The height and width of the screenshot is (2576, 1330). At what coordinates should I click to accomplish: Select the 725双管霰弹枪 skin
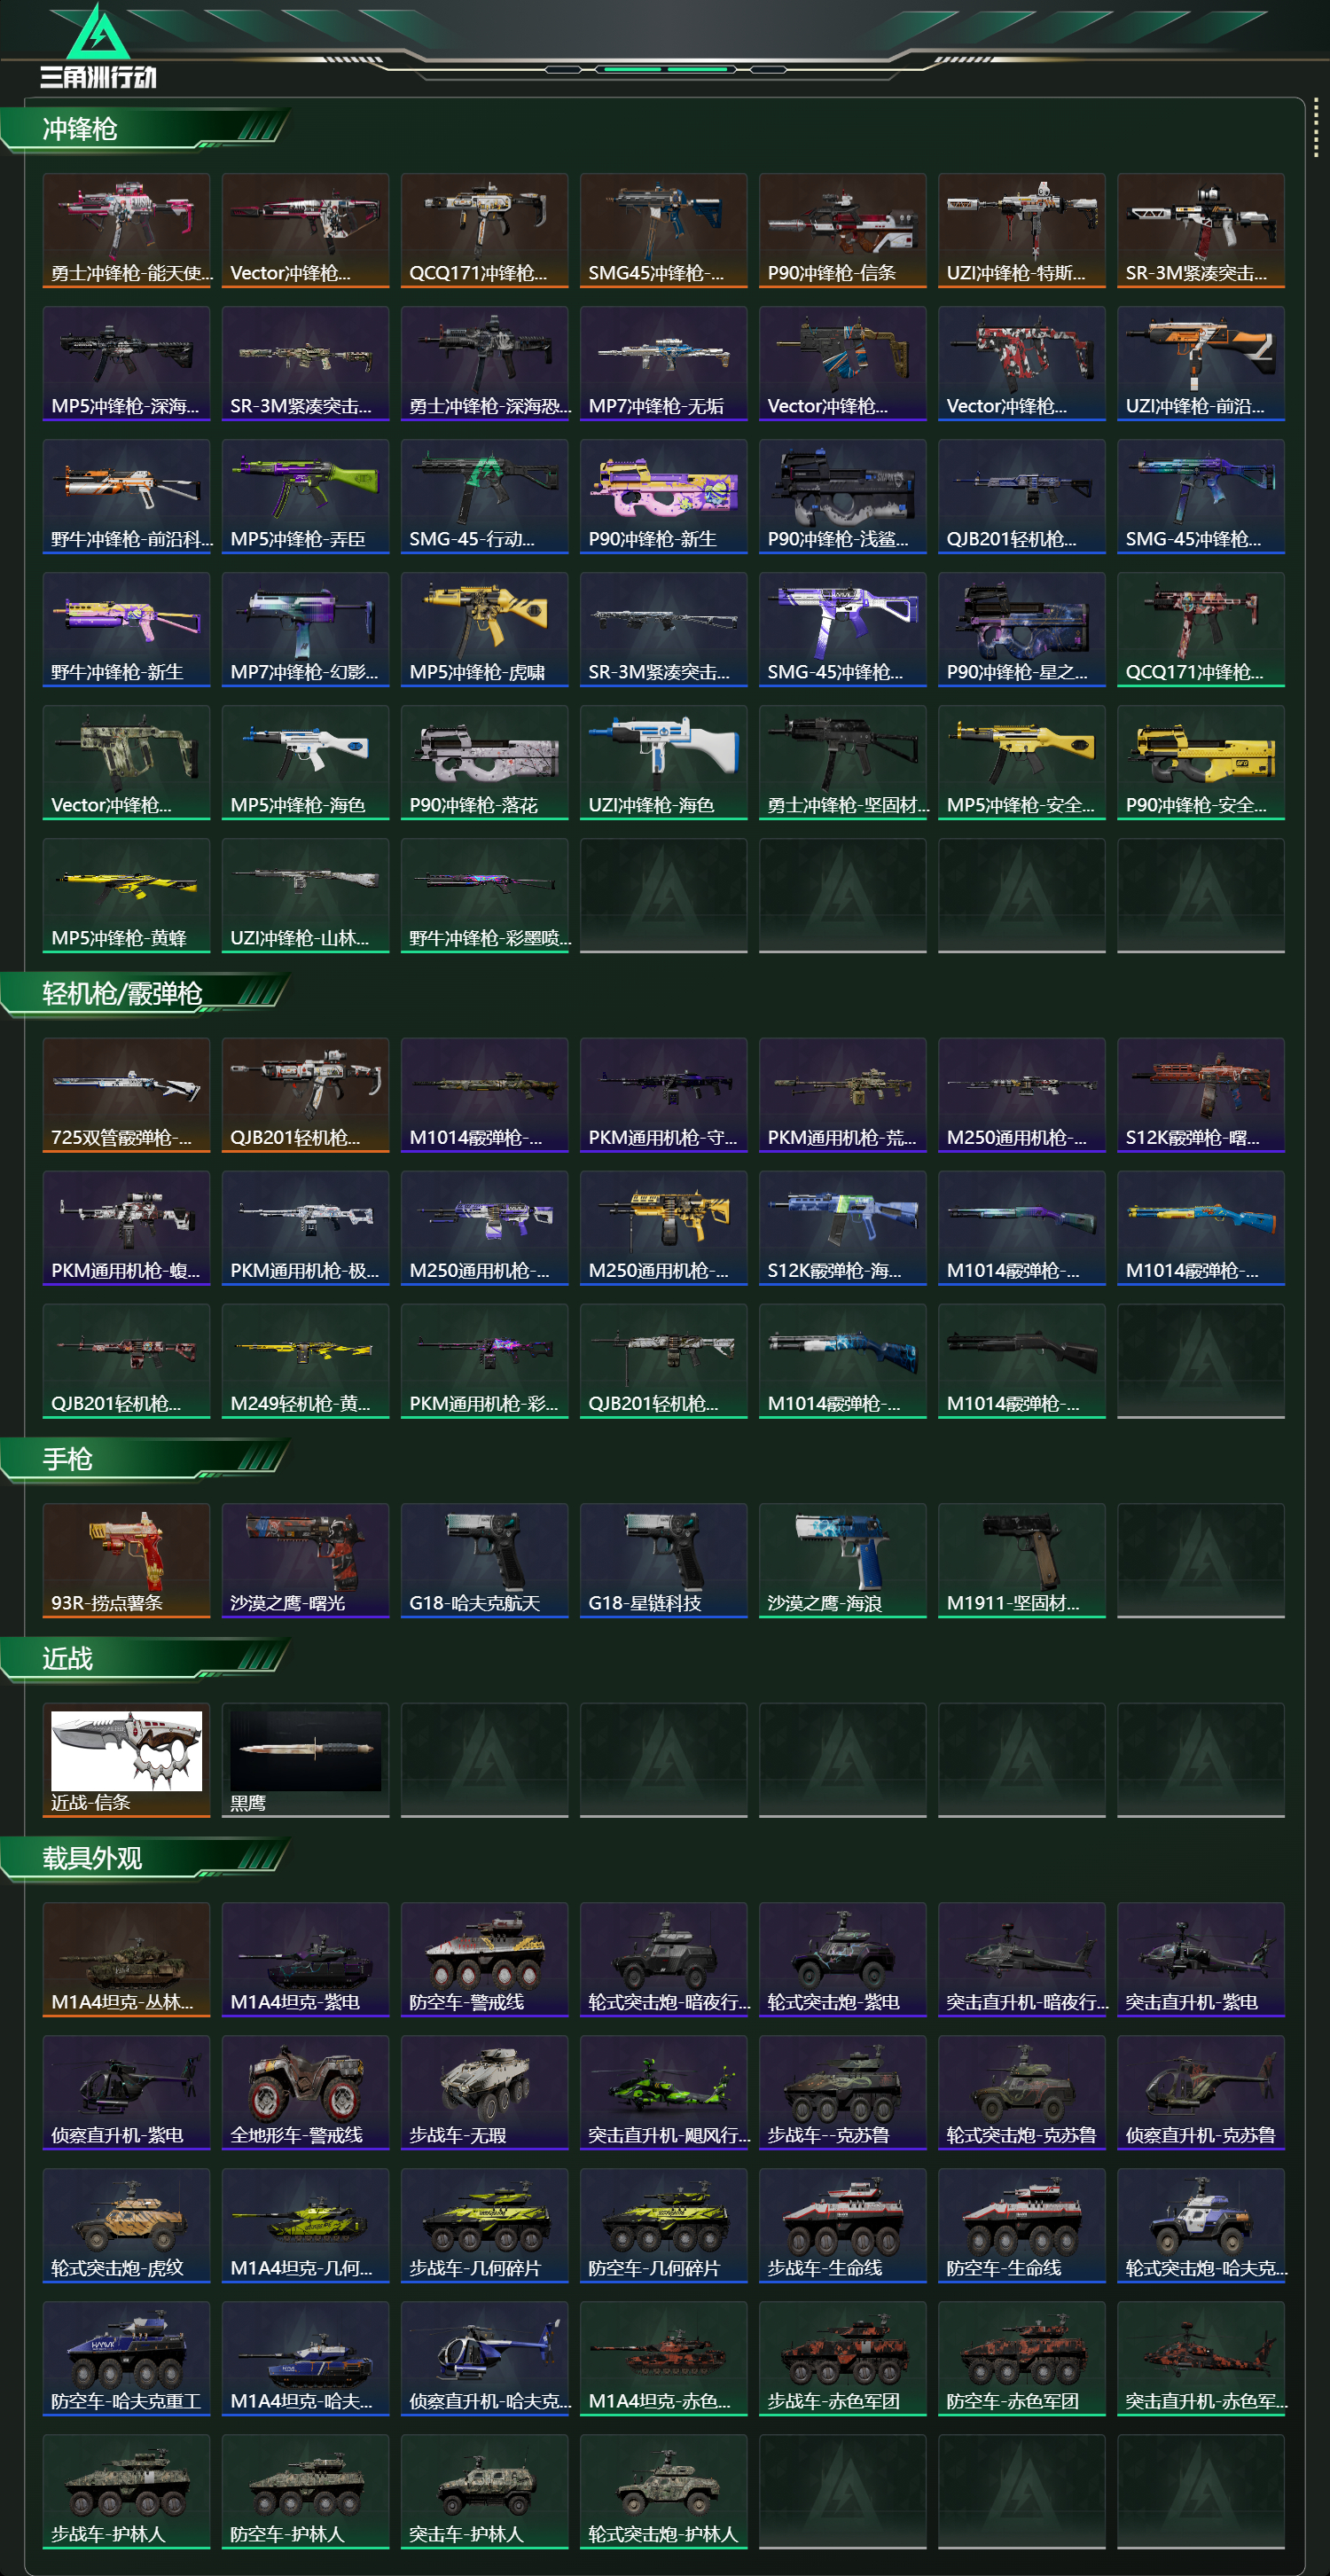pos(126,1095)
